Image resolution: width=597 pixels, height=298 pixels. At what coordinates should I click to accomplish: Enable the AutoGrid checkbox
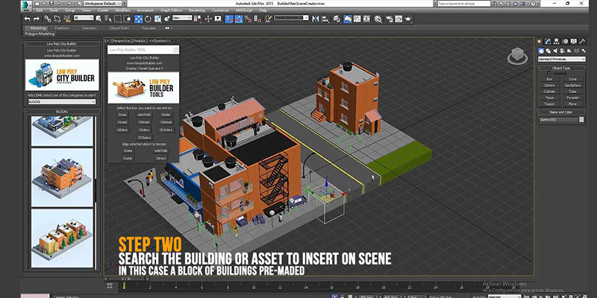pos(548,73)
